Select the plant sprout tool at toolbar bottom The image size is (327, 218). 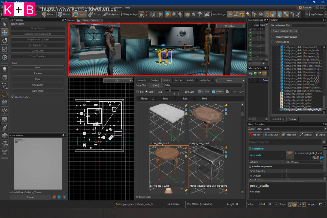click(x=5, y=152)
